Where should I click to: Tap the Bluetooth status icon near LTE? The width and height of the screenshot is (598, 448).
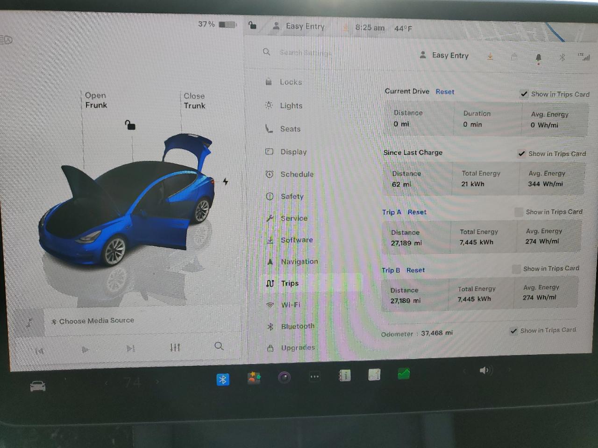tap(562, 57)
